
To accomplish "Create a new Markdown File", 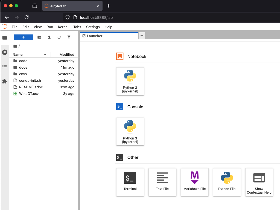I will click(195, 182).
